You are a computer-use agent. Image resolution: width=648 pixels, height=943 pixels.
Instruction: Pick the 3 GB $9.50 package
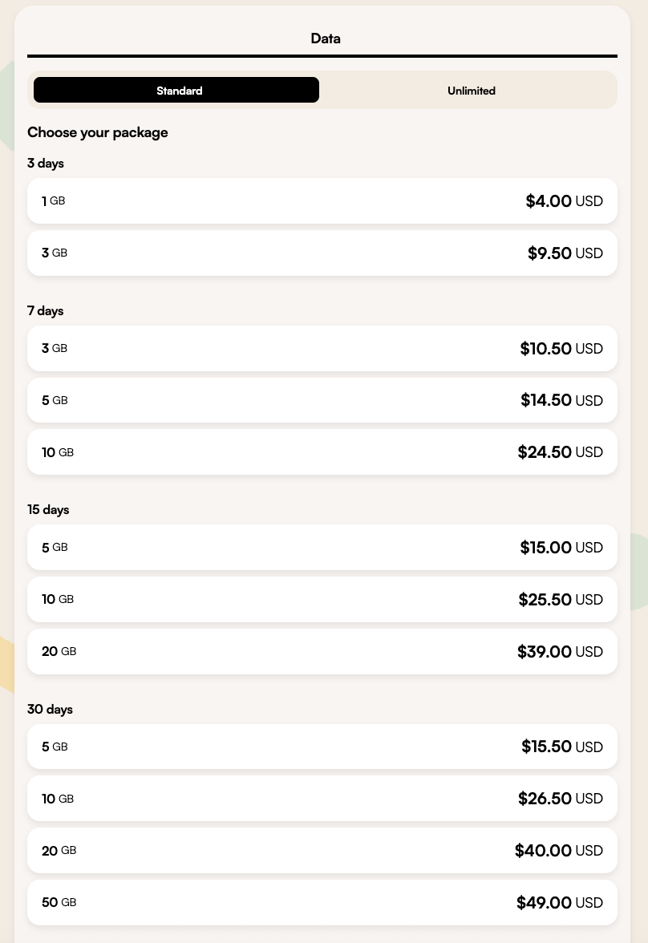(322, 253)
